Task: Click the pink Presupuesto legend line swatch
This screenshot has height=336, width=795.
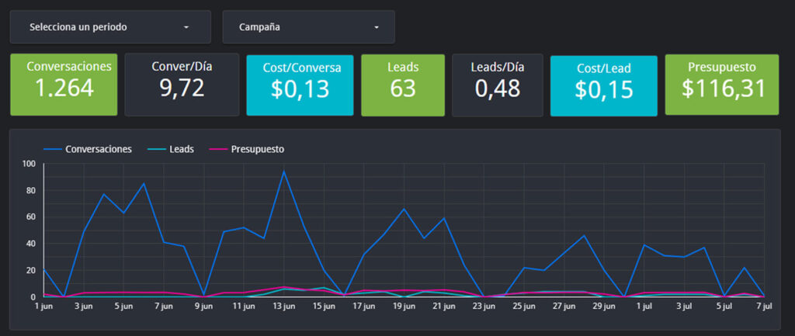Action: tap(219, 149)
